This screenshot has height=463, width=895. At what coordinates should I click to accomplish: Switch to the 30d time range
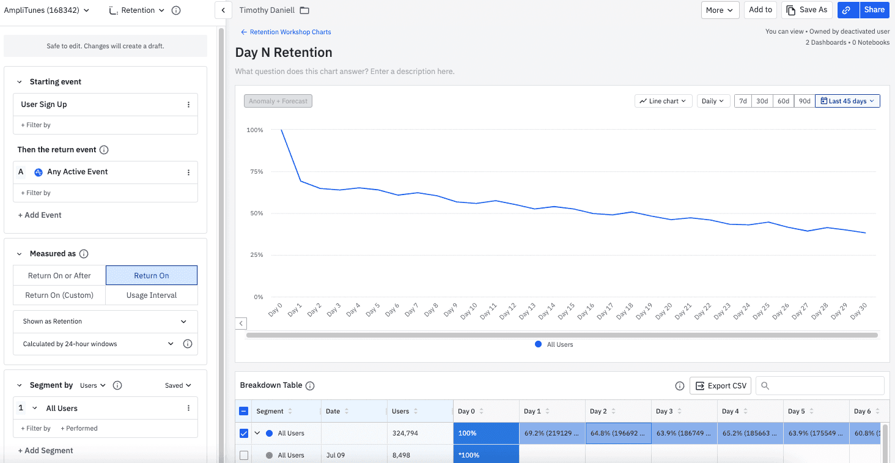(762, 100)
